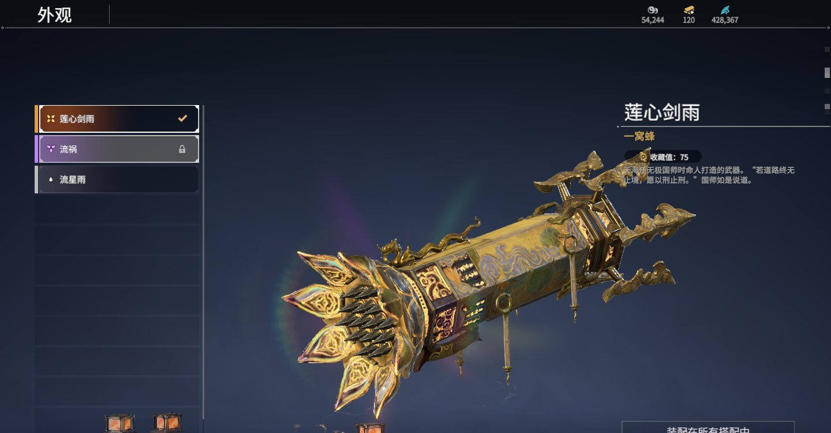831x433 pixels.
Task: Select the 流星雨 skin entry
Action: (x=117, y=180)
